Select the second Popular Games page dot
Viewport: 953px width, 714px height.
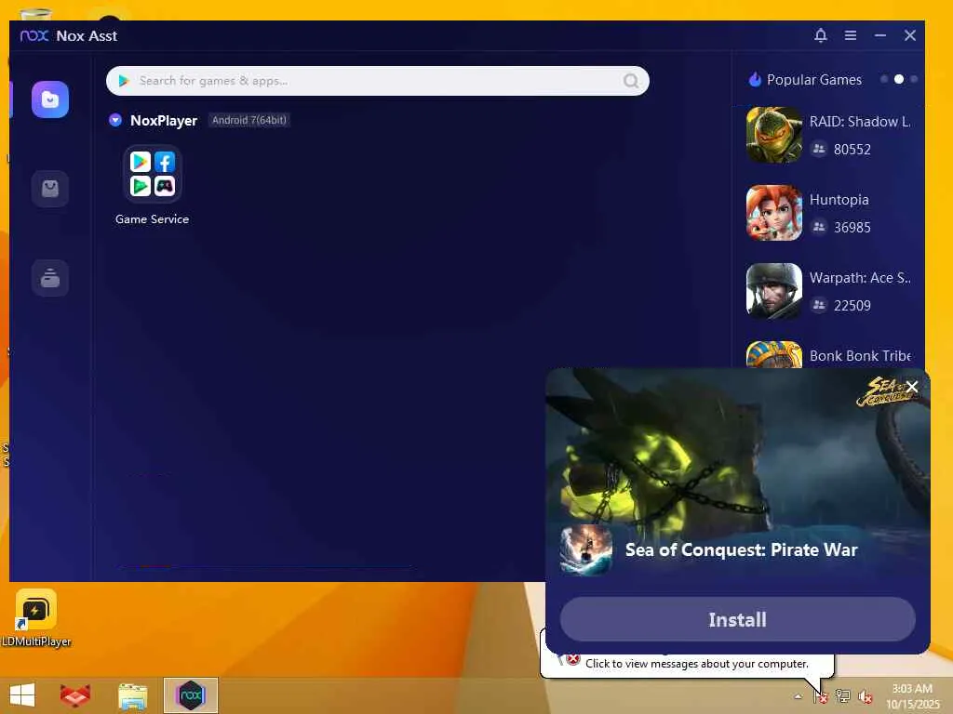(899, 80)
